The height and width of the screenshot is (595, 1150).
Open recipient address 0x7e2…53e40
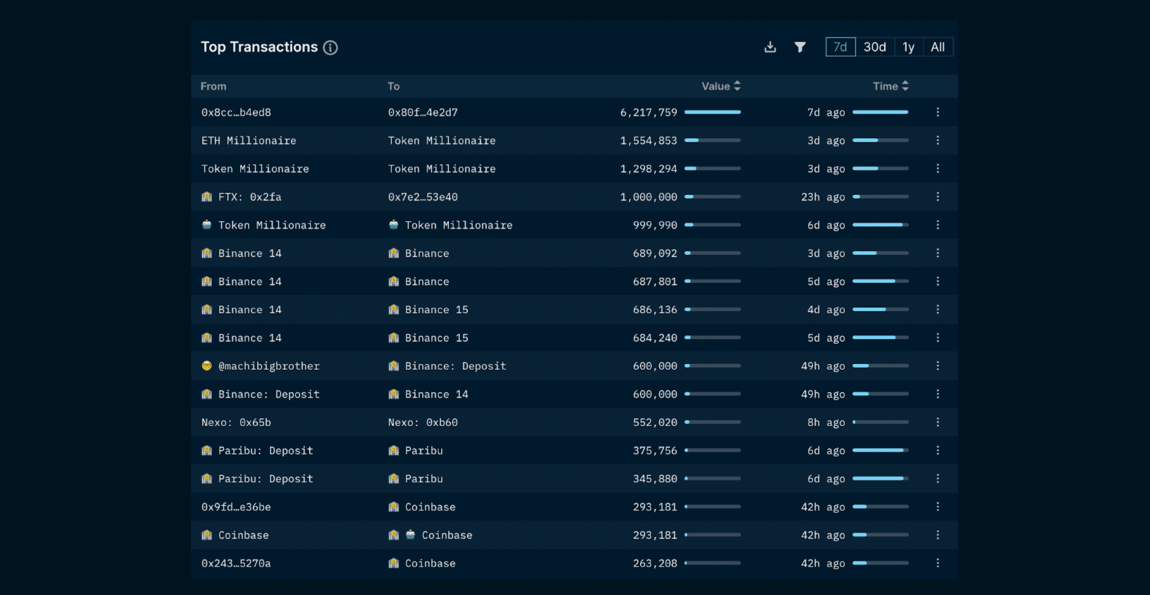tap(423, 197)
